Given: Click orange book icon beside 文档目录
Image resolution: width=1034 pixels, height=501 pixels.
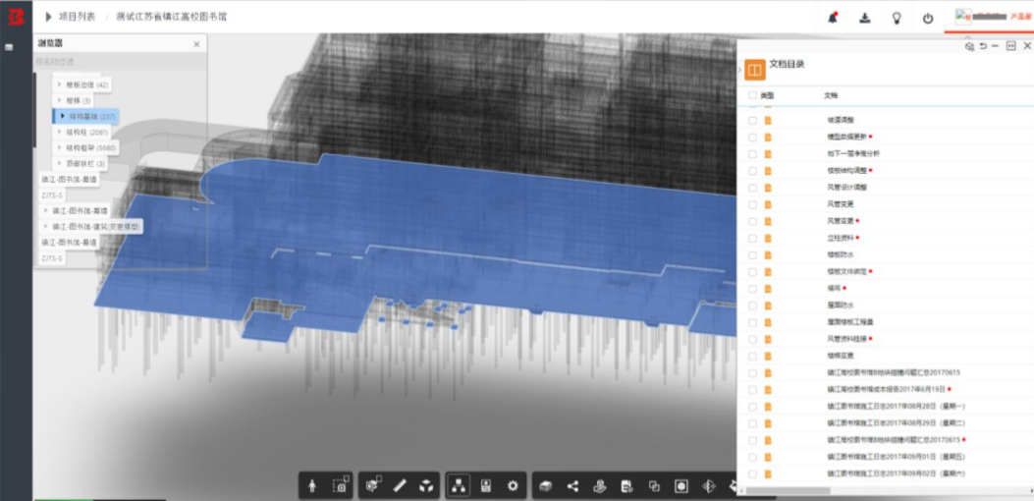Looking at the screenshot, I should [755, 70].
